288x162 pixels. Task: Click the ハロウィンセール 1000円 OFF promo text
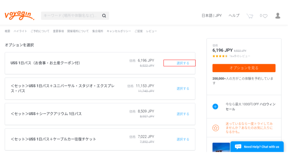point(250,107)
